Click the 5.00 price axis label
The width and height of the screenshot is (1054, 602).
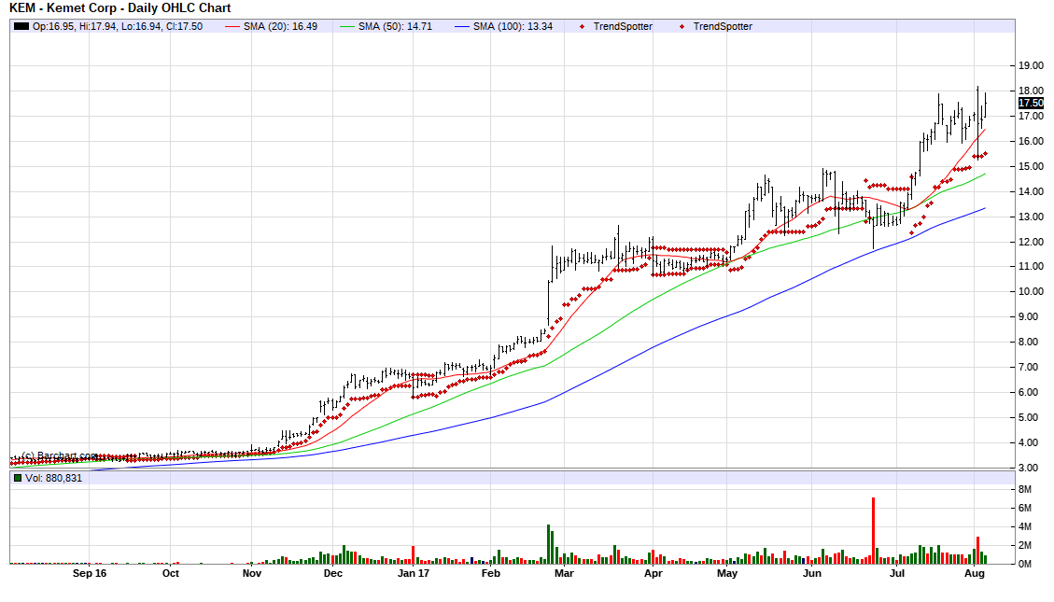[x=1028, y=418]
